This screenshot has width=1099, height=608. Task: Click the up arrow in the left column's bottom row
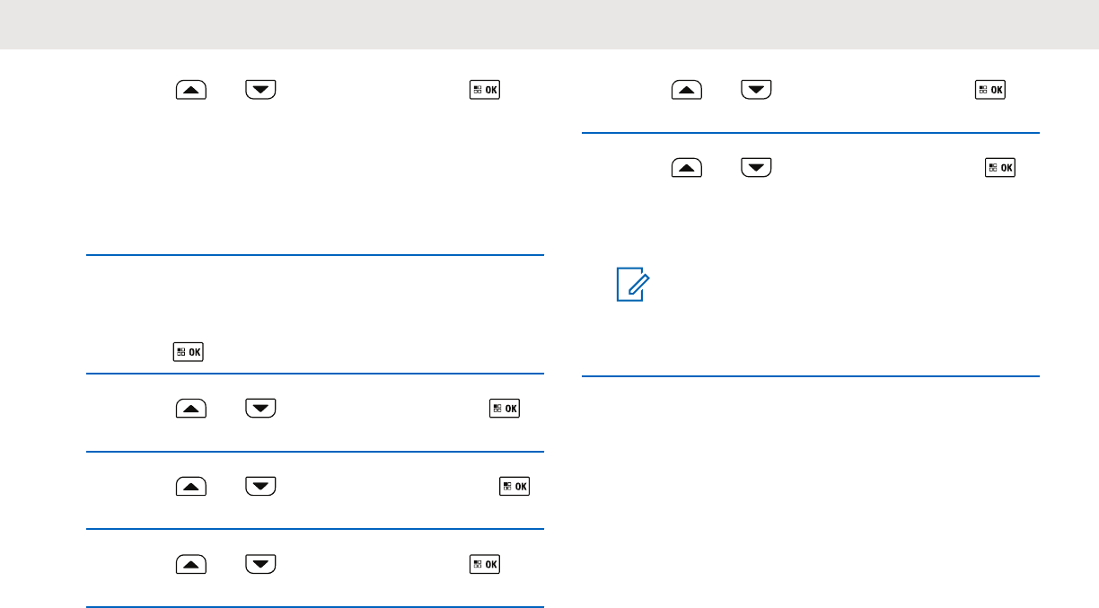point(191,564)
